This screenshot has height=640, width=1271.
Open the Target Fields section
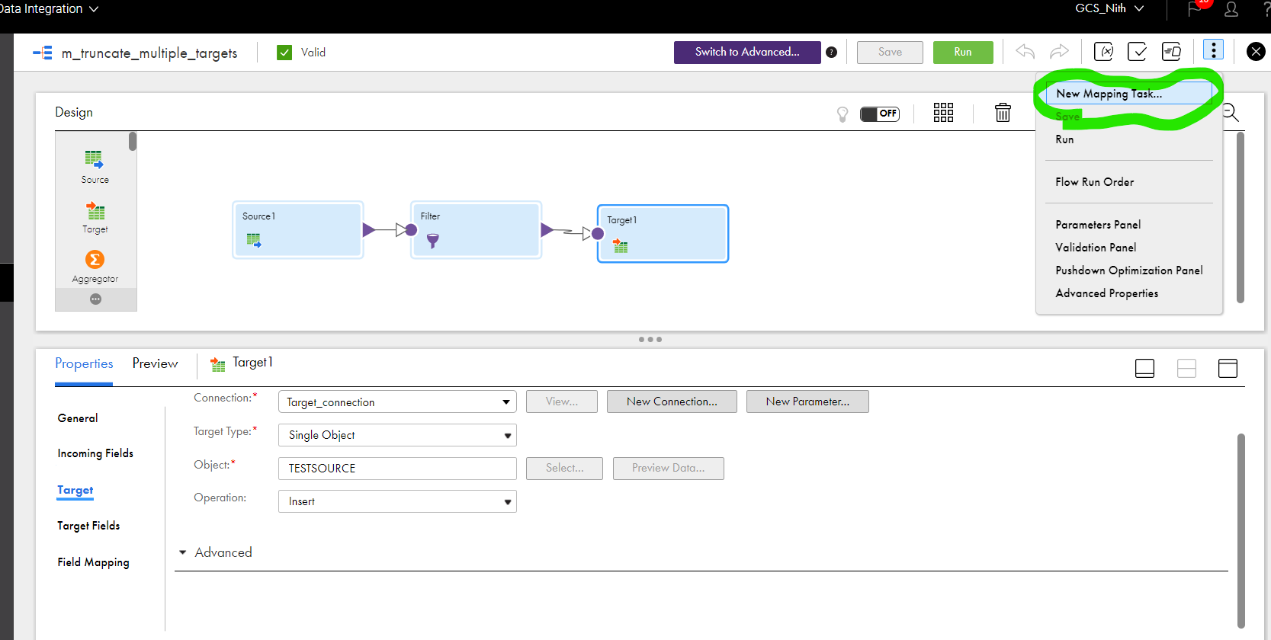point(88,526)
